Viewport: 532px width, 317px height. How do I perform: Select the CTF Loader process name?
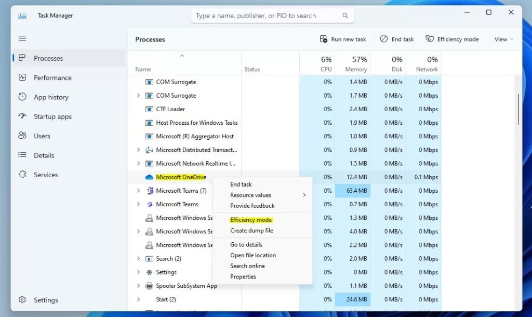[x=170, y=109]
